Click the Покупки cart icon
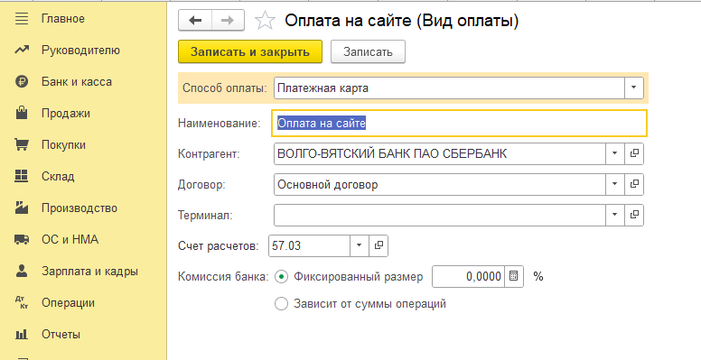 (x=22, y=144)
